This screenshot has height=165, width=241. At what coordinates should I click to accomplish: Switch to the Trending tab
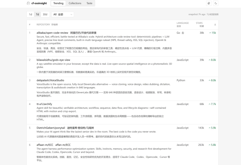click(58, 3)
